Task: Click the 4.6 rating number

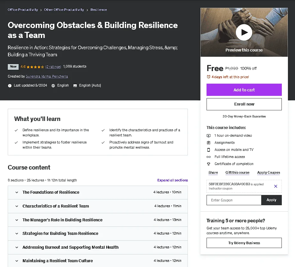Action: tap(23, 67)
